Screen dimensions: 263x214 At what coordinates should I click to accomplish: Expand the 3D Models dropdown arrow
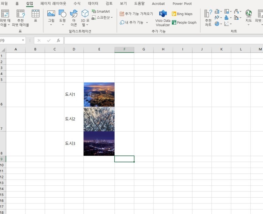point(87,25)
